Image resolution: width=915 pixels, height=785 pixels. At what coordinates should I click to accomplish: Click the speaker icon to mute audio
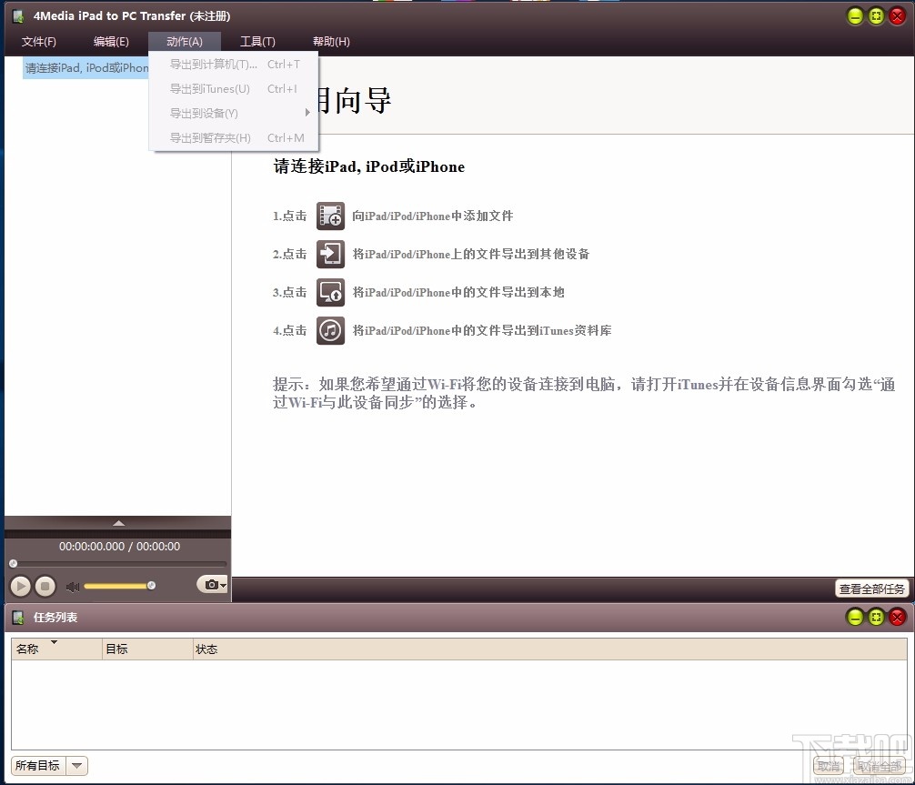pos(72,586)
